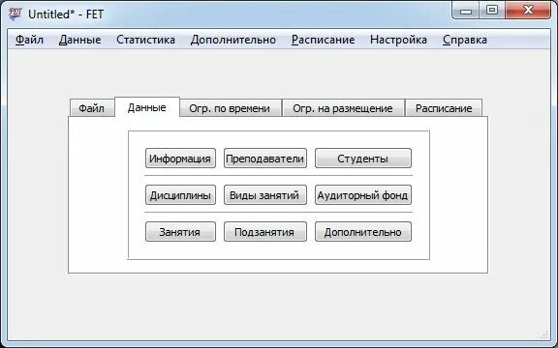The width and height of the screenshot is (558, 348).
Task: Maximize the FET window
Action: click(492, 11)
